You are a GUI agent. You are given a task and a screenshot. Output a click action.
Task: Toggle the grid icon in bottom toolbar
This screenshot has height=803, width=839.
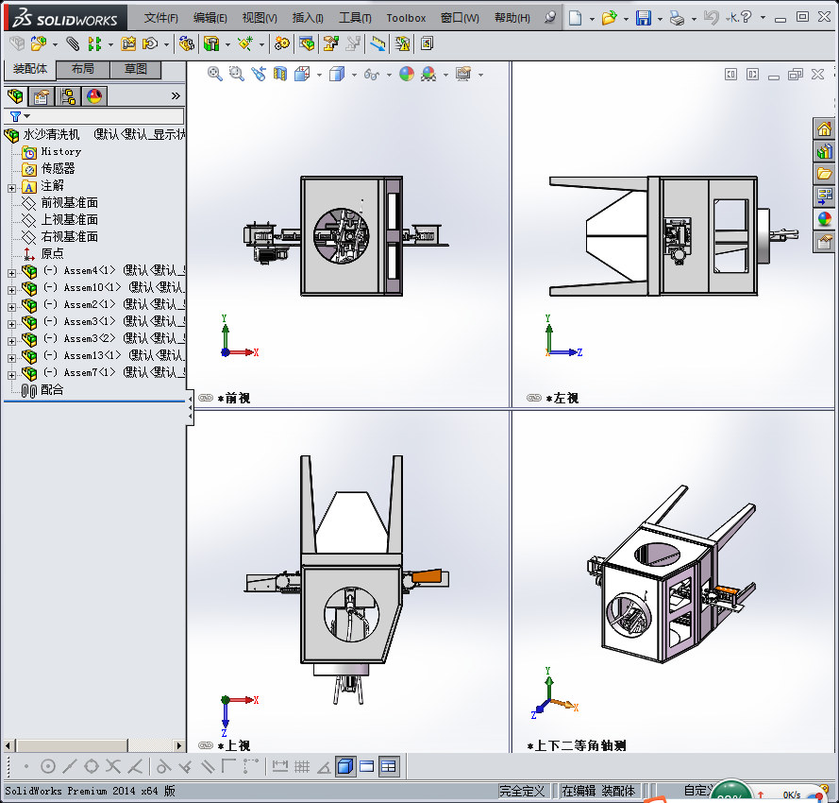(x=302, y=766)
